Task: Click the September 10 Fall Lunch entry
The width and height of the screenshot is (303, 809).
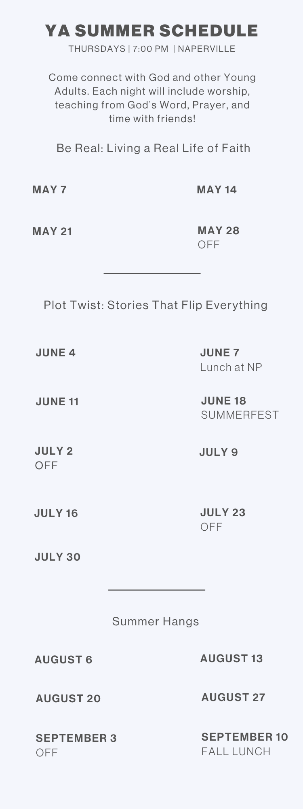Action: tap(245, 744)
